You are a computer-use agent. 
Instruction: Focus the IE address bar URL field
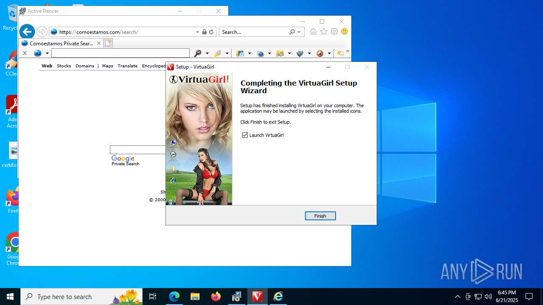pyautogui.click(x=126, y=32)
